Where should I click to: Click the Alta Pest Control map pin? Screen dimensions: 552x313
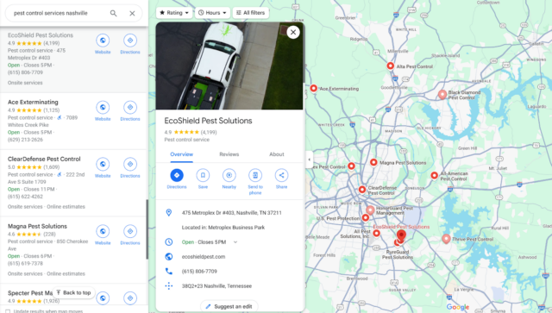pyautogui.click(x=390, y=66)
